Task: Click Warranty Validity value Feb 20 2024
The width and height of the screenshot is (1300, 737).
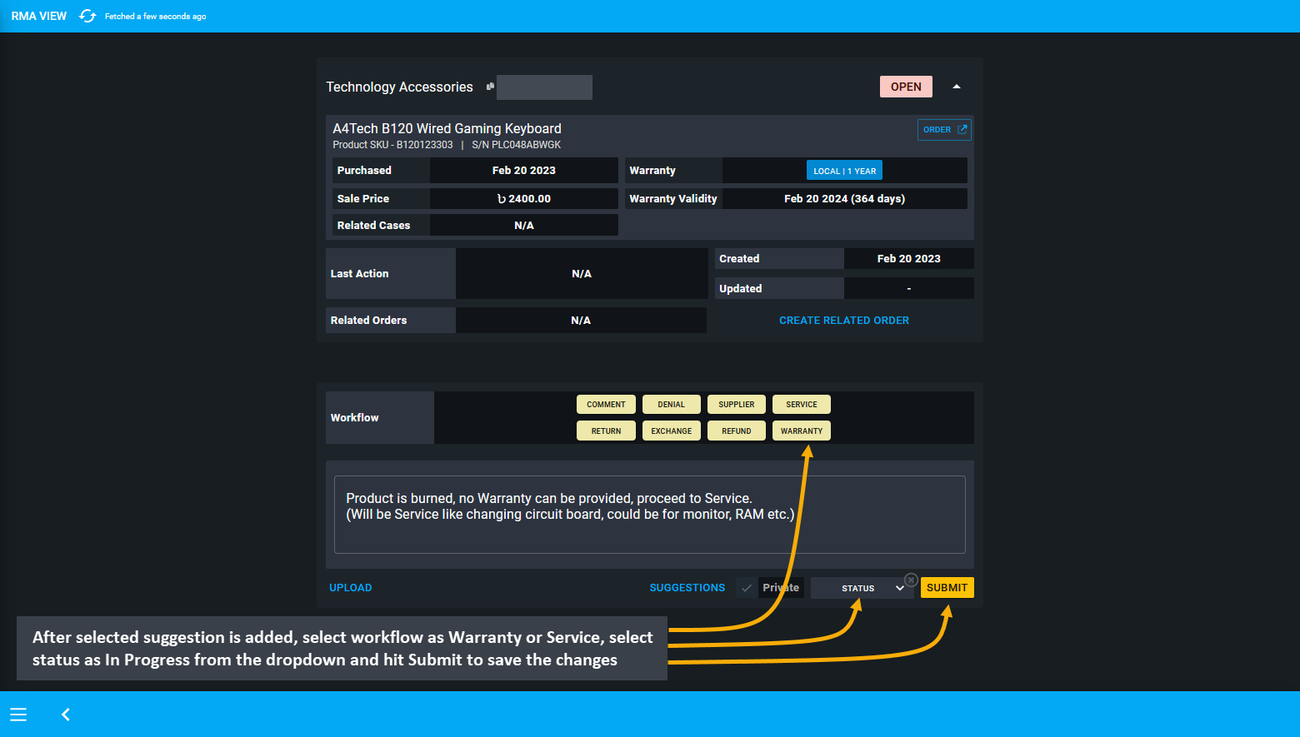Action: pyautogui.click(x=844, y=199)
